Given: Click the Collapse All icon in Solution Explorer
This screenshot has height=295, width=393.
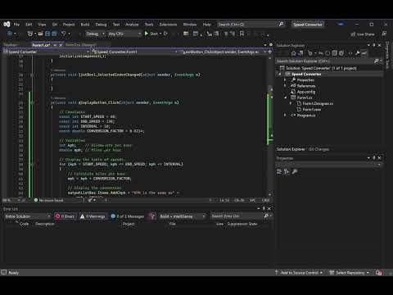Looking at the screenshot, I should tap(335, 53).
